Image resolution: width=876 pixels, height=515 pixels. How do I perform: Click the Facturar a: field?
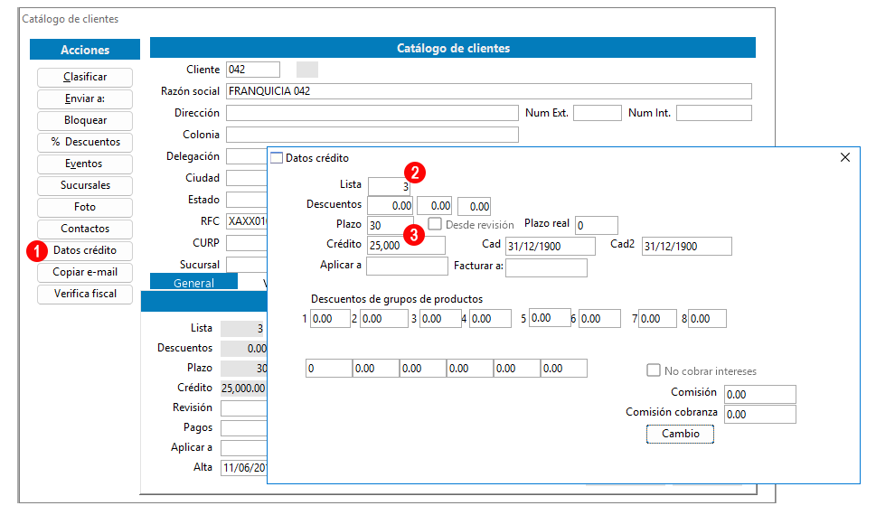pos(546,267)
